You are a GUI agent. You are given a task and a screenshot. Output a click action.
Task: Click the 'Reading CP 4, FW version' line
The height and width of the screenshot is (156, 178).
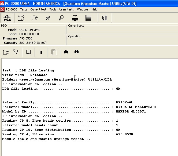(68, 134)
